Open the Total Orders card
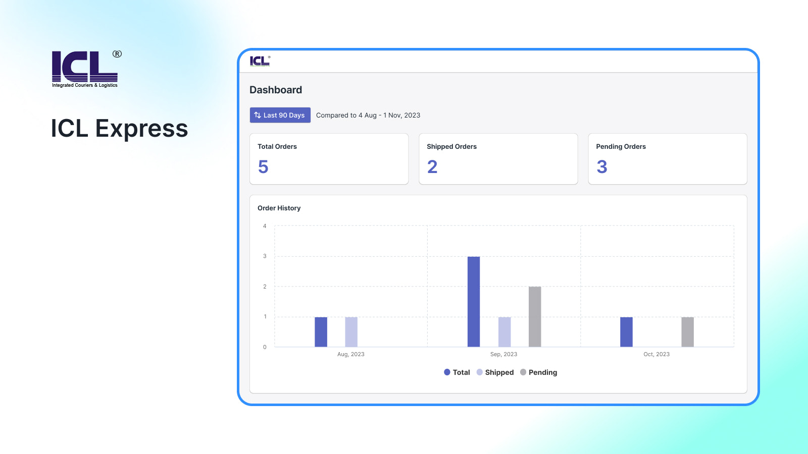The height and width of the screenshot is (454, 808). [x=329, y=159]
